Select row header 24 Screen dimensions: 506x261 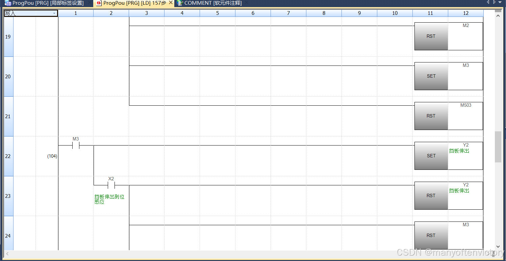pos(8,233)
